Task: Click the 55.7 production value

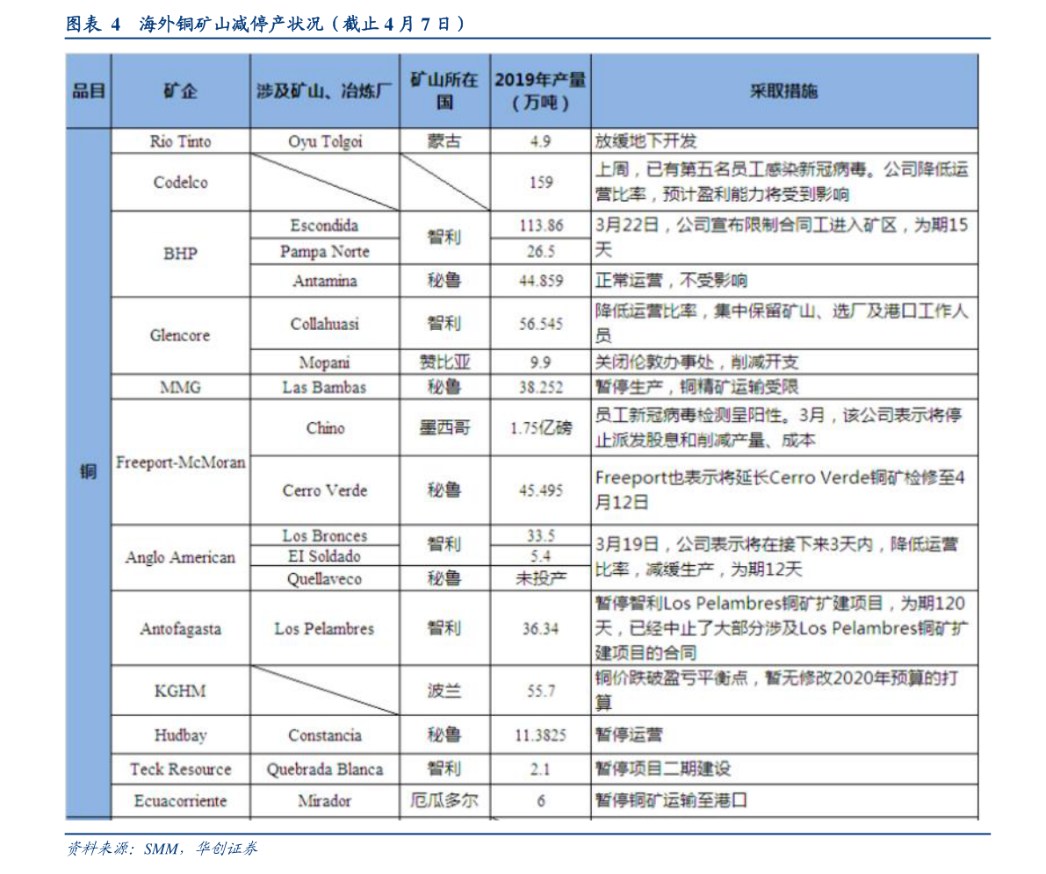Action: pos(540,691)
